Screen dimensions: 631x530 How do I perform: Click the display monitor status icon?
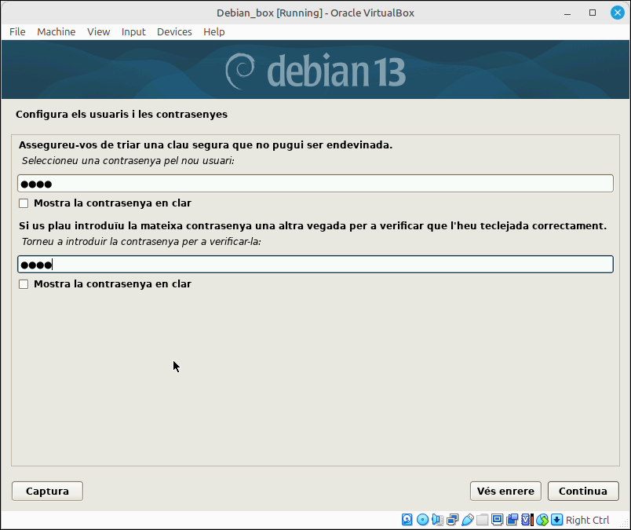[x=497, y=520]
